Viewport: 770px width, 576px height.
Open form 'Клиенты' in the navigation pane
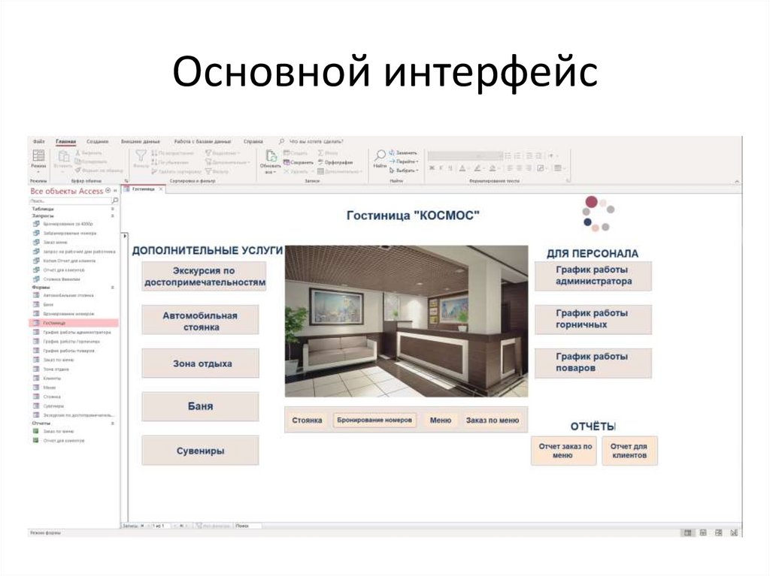click(53, 376)
